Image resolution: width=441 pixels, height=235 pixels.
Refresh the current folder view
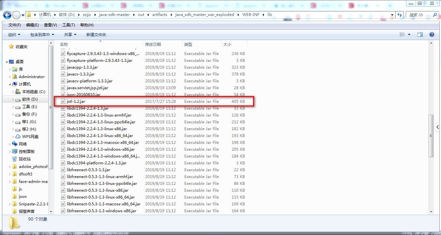400,15
